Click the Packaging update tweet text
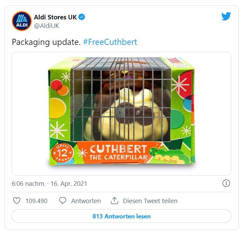Image resolution: width=246 pixels, height=232 pixels. pos(46,42)
